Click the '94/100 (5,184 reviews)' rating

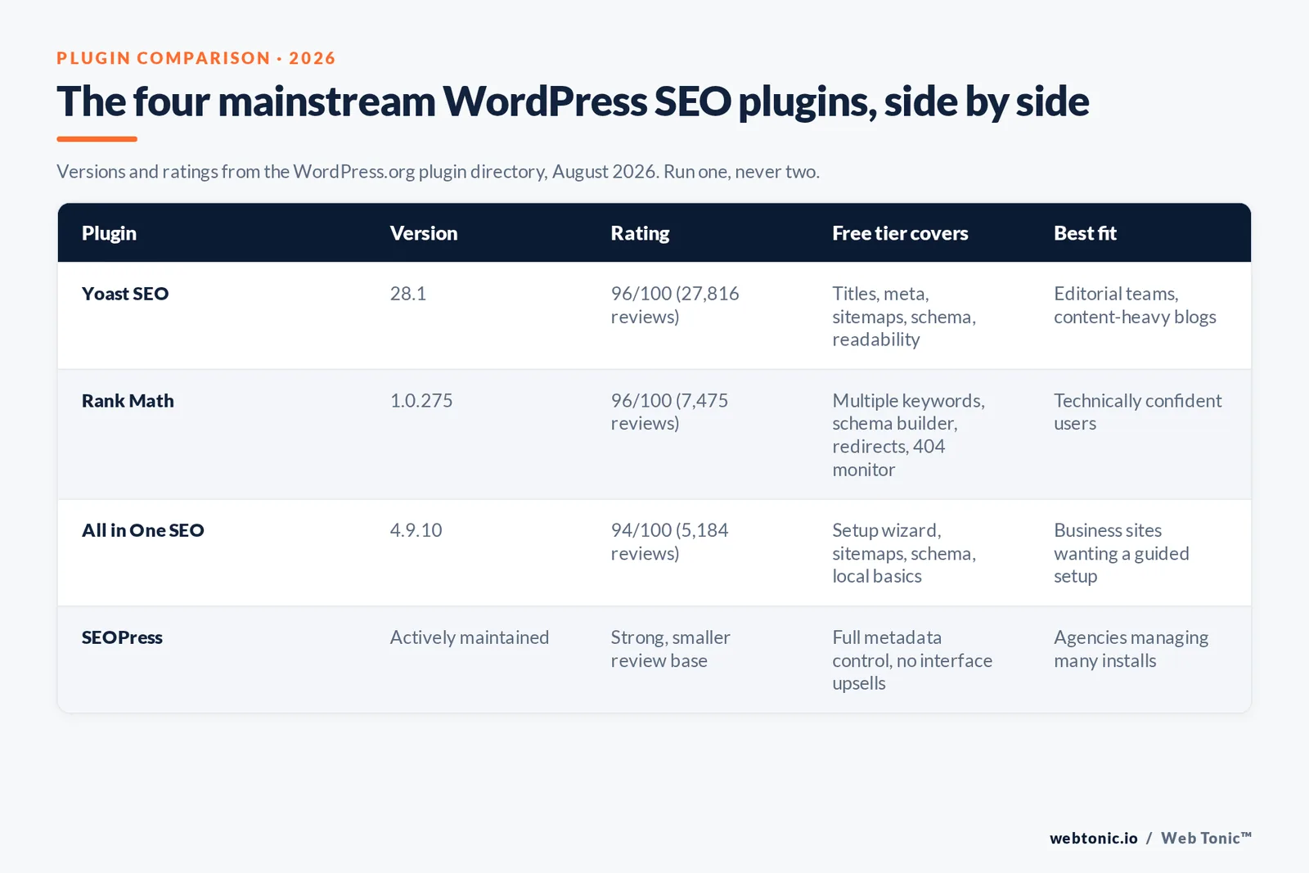click(669, 542)
